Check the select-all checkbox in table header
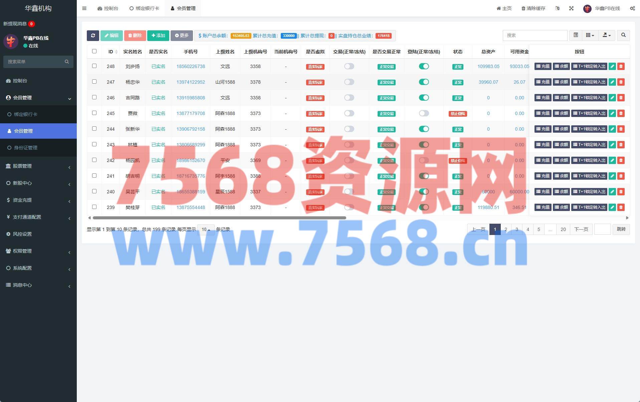The width and height of the screenshot is (640, 402). [94, 51]
